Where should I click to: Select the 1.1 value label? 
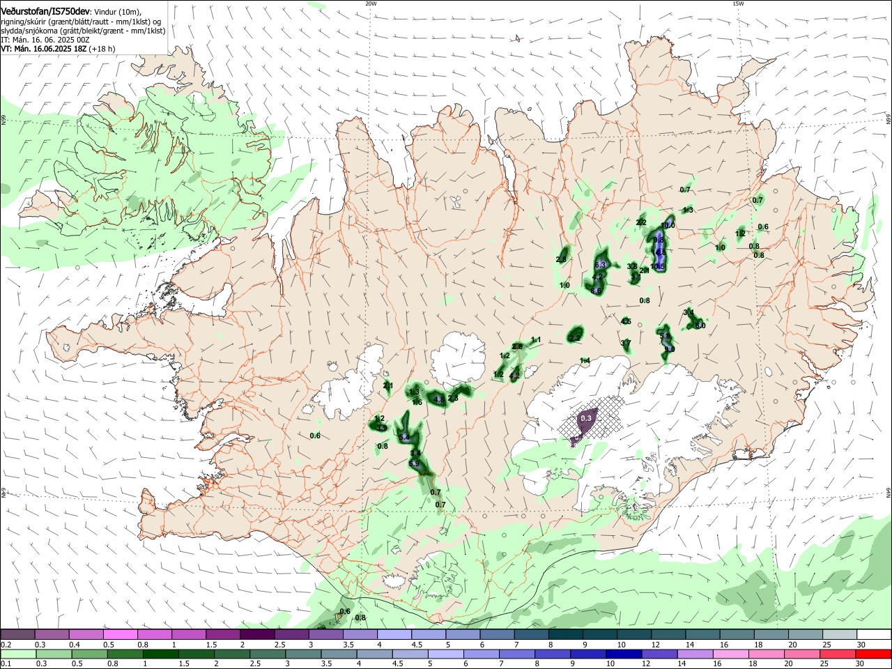(x=536, y=340)
